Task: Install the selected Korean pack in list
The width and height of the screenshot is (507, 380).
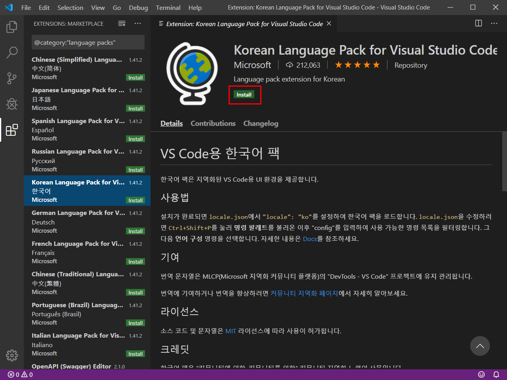Action: tap(135, 200)
